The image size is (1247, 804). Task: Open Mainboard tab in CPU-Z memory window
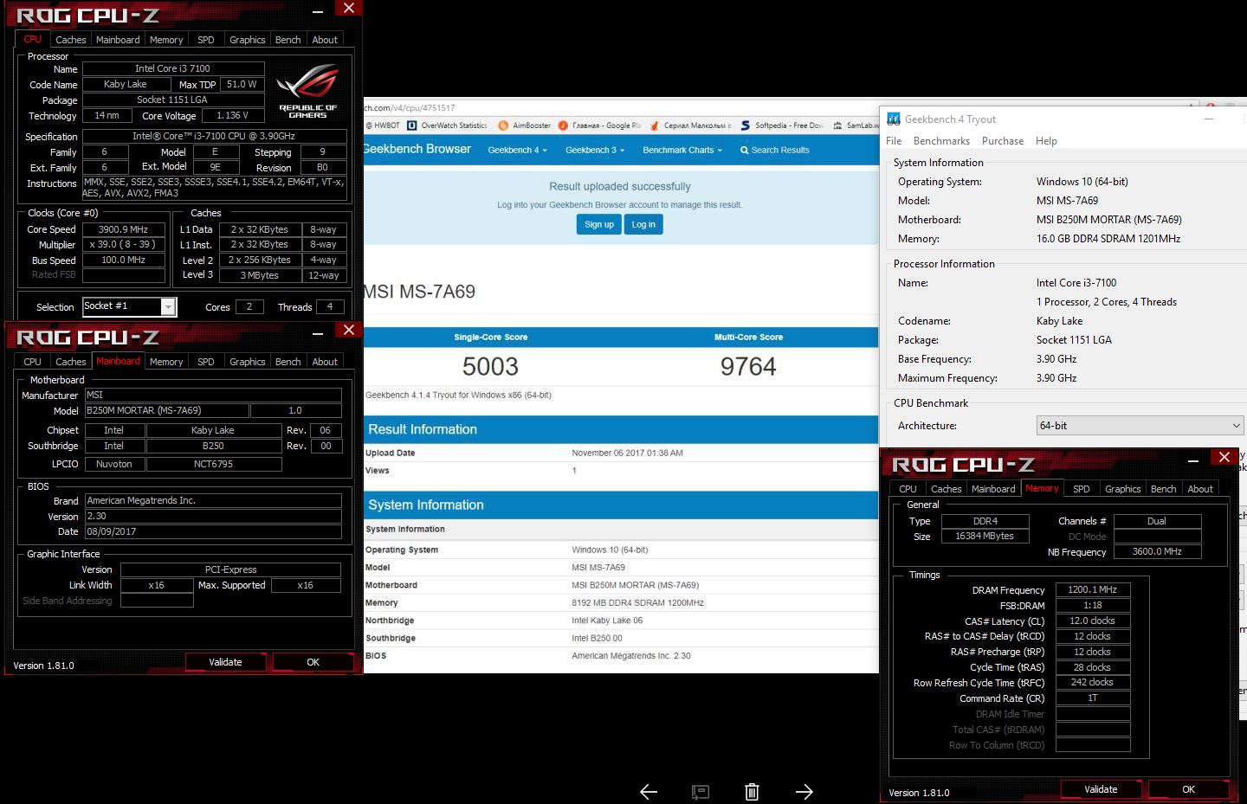[x=992, y=489]
